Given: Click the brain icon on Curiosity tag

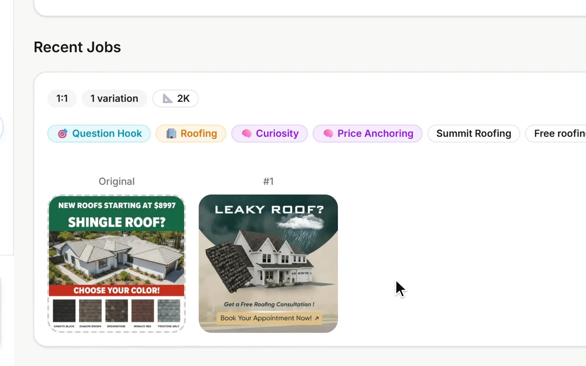Looking at the screenshot, I should (246, 134).
